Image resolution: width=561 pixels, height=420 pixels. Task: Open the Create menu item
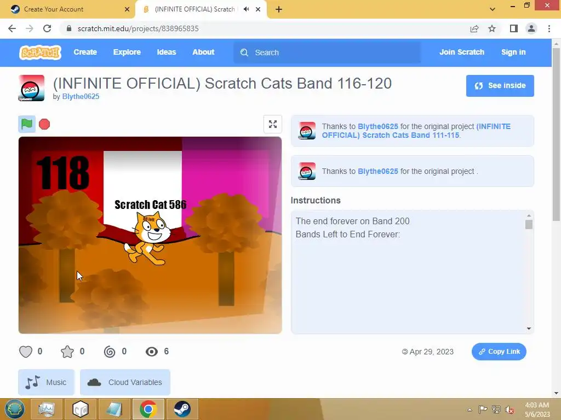(x=85, y=52)
